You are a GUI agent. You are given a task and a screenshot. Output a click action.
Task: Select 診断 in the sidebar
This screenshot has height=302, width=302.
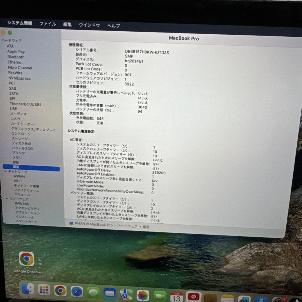16,162
